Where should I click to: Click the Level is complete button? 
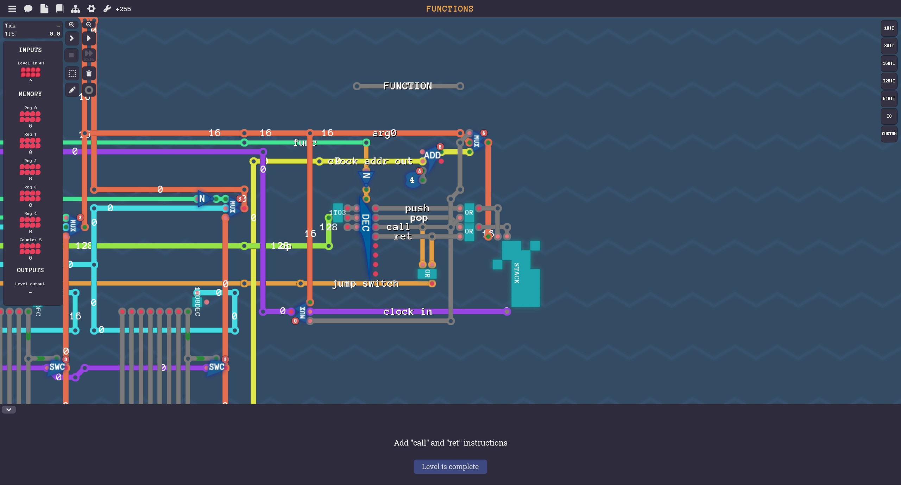pos(450,467)
